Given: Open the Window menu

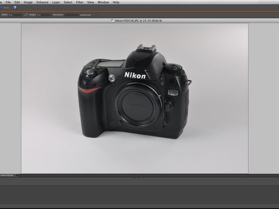Looking at the screenshot, I should tap(103, 2).
